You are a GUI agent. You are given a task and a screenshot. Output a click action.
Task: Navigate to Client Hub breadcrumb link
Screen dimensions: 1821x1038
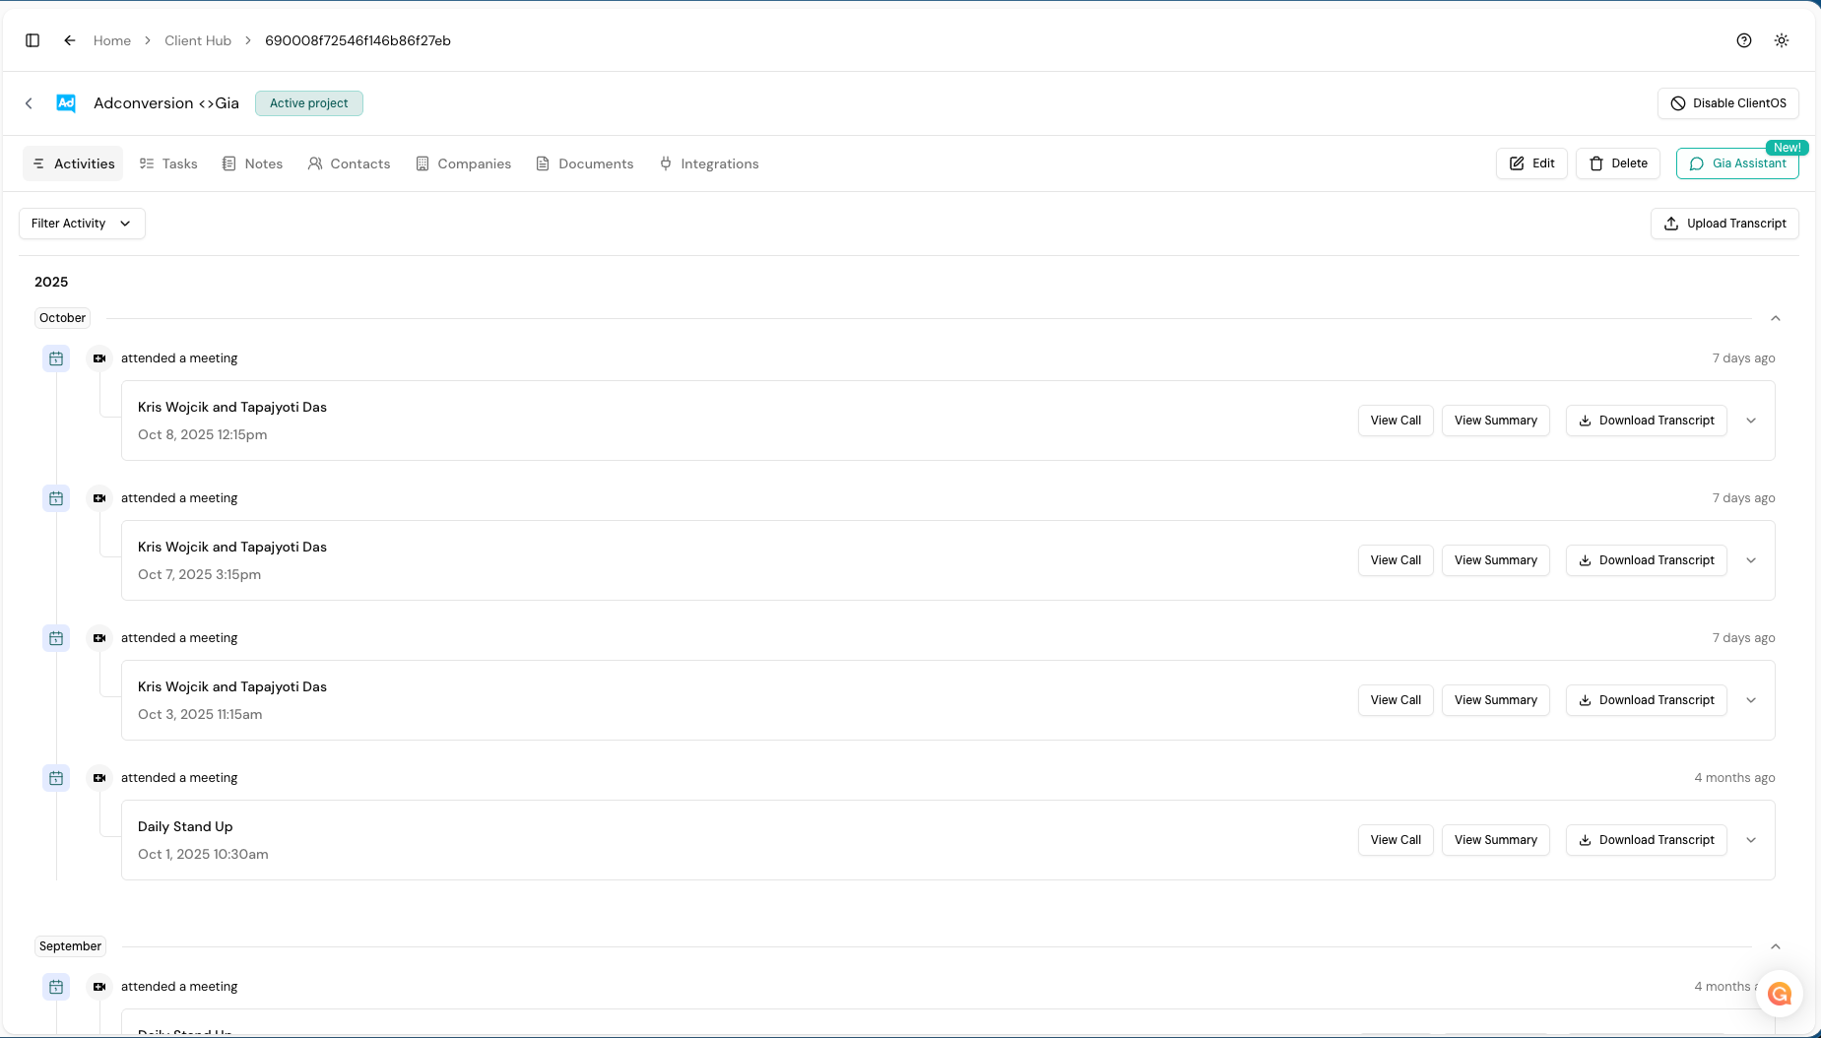click(x=198, y=40)
